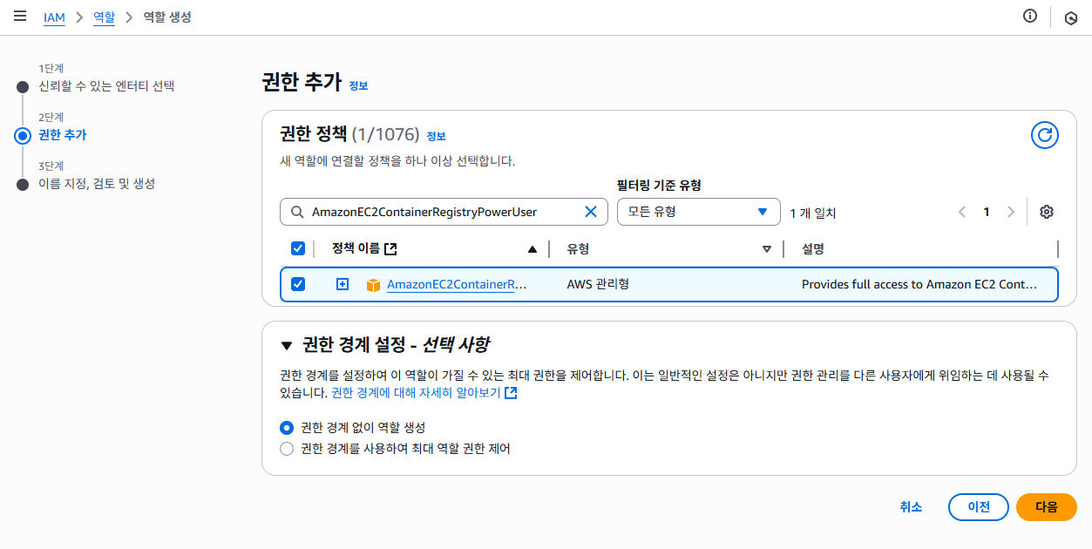
Task: Click the Provides full access description cell
Action: point(919,285)
